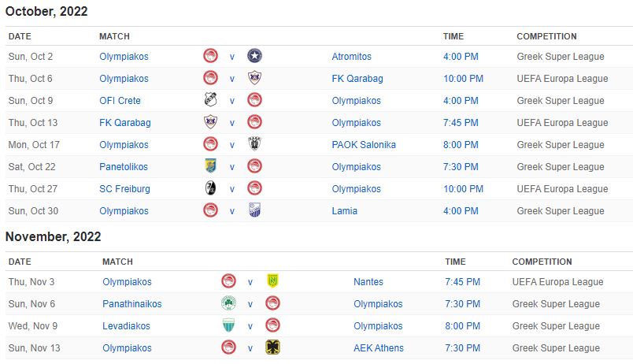Click the PAOK Salonika crest icon
This screenshot has height=364, width=633.
[254, 144]
